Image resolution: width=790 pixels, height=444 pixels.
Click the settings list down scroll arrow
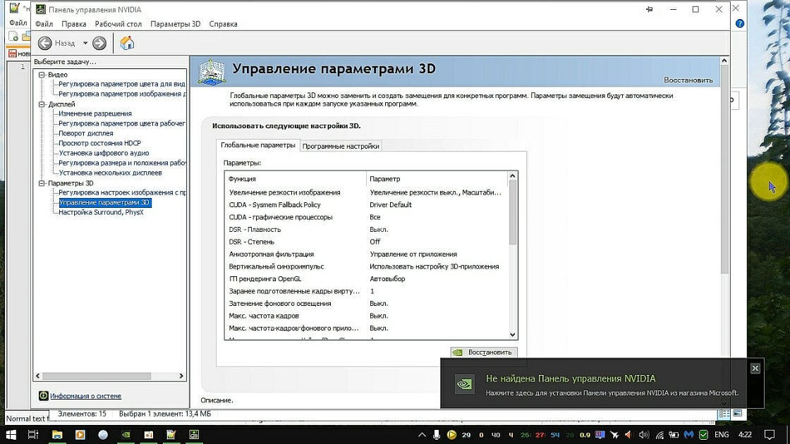point(512,335)
